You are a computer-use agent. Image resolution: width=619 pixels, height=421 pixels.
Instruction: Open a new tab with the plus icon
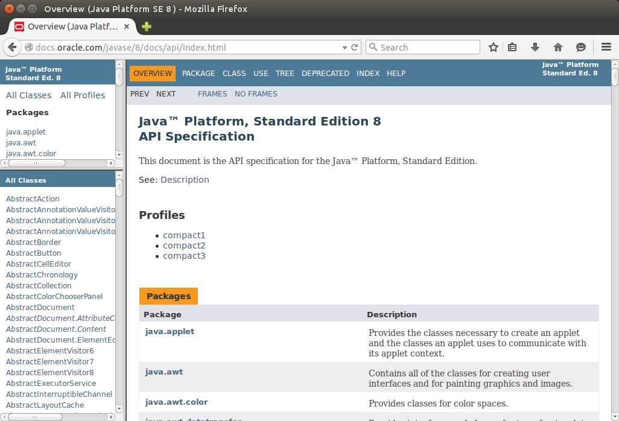[146, 27]
